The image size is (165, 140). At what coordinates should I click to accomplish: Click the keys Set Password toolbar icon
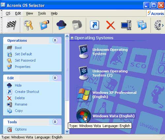28,25
